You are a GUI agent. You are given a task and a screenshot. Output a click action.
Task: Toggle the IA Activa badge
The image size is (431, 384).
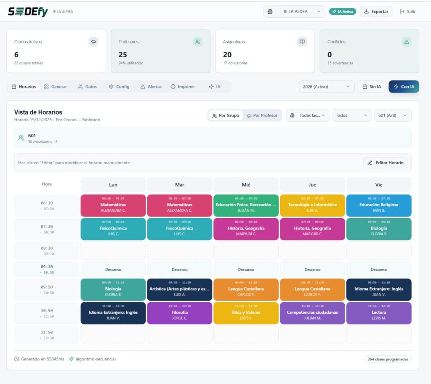click(343, 11)
